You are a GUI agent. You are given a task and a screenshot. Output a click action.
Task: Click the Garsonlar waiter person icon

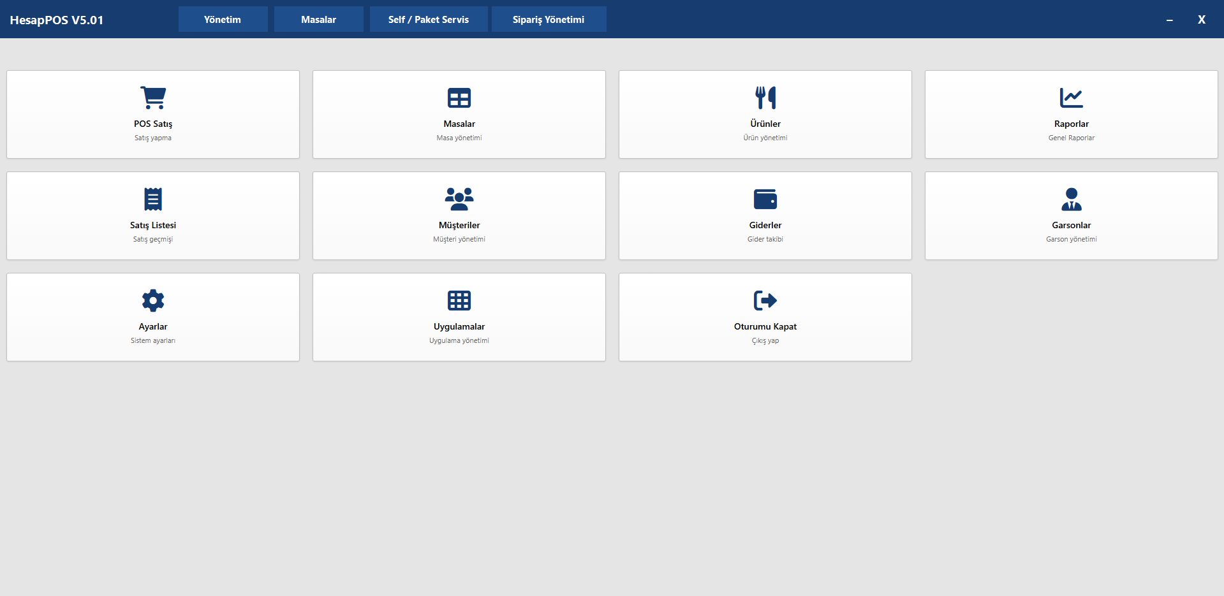pyautogui.click(x=1072, y=199)
